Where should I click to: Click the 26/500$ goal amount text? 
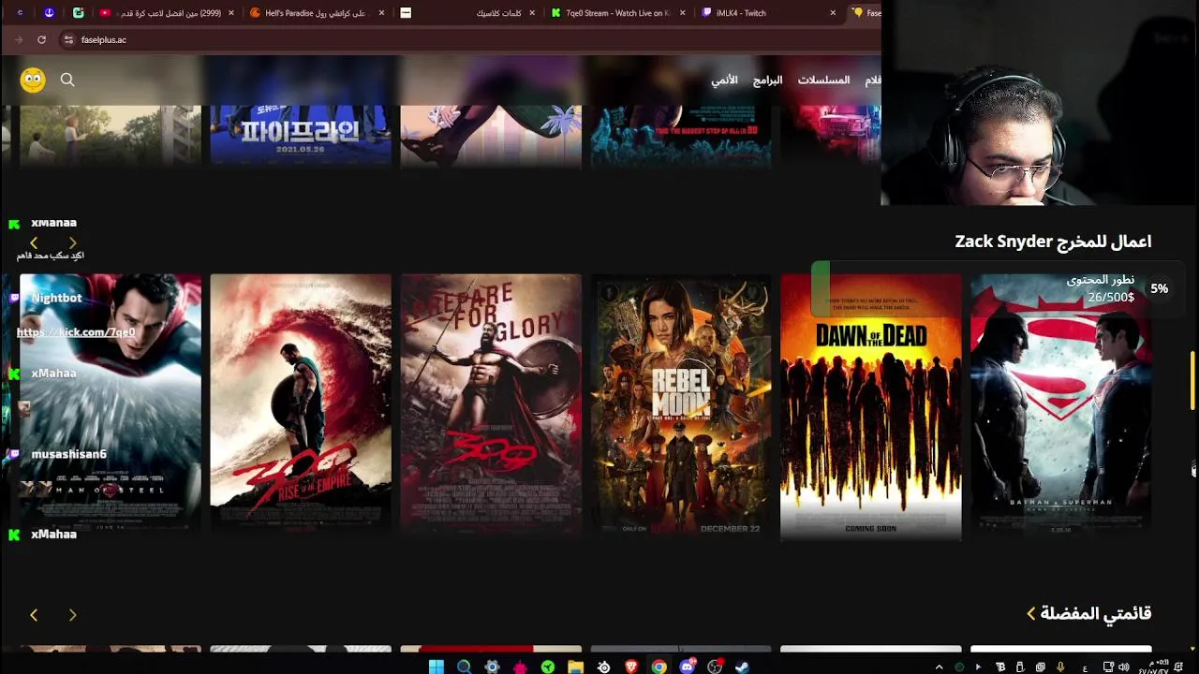1111,298
